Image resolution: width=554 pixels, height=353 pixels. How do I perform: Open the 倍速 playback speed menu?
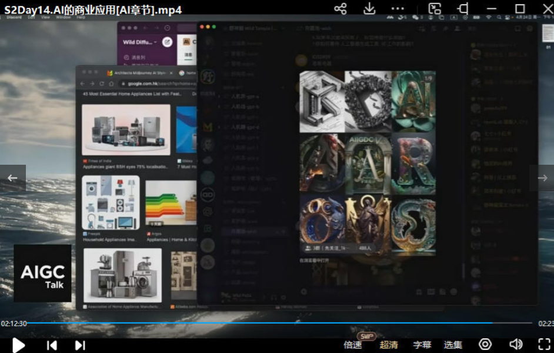tap(353, 345)
